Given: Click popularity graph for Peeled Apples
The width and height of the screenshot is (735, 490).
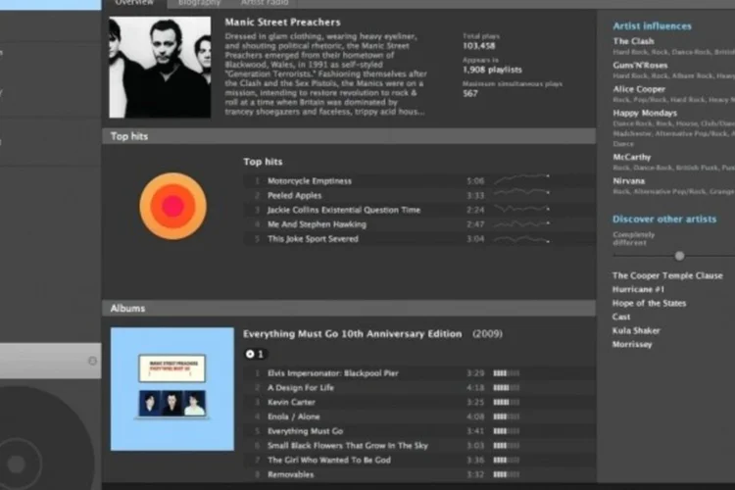Looking at the screenshot, I should (x=521, y=193).
